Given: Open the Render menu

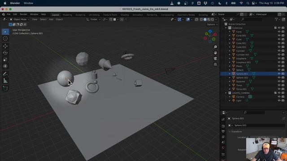Looking at the screenshot, I should 23,14.
